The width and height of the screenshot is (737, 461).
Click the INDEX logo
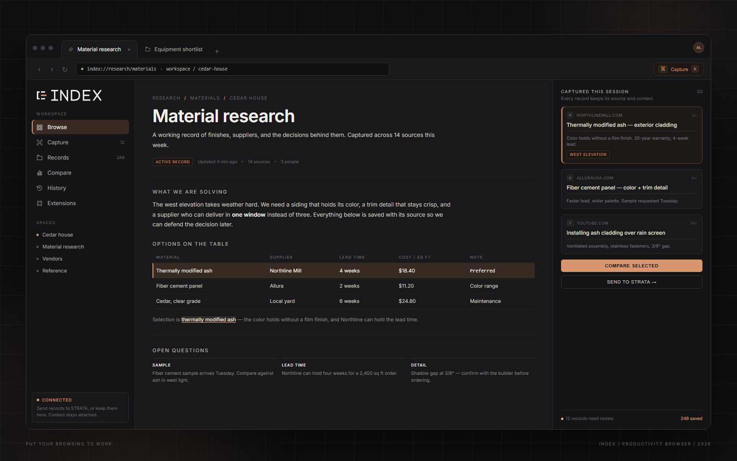coord(69,95)
